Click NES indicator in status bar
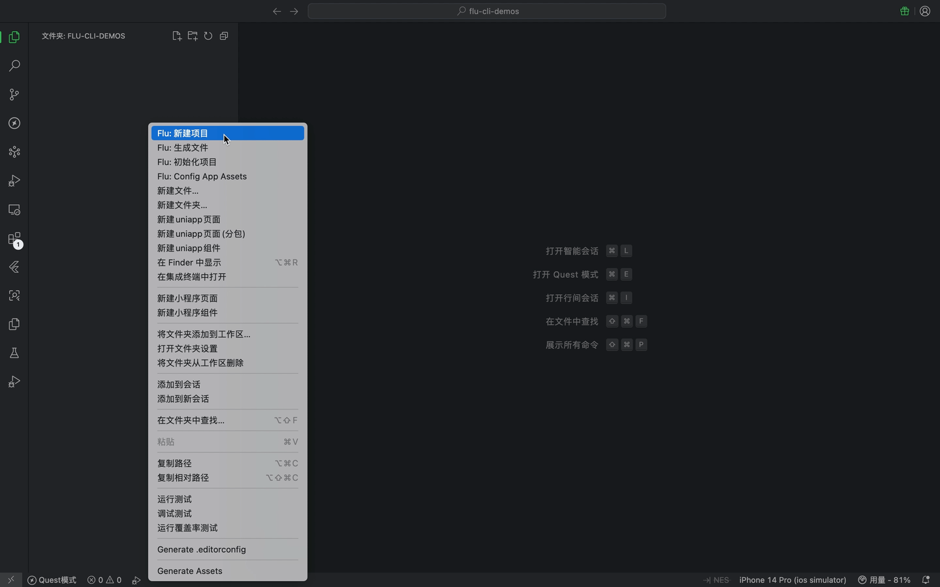 (x=716, y=580)
